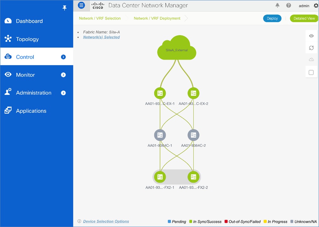This screenshot has height=227, width=319.
Task: Tick the multi-select checkbox in the right toolbar
Action: pos(311,72)
